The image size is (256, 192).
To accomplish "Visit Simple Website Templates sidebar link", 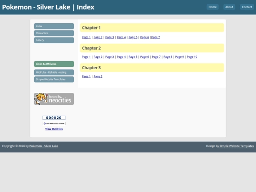I will coord(54,79).
